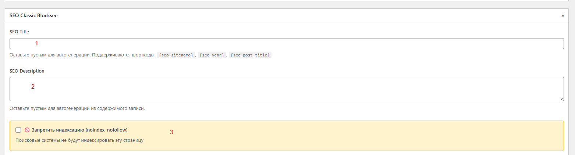Select the [seo_year] shortcode tag
The height and width of the screenshot is (155, 575).
pos(212,55)
